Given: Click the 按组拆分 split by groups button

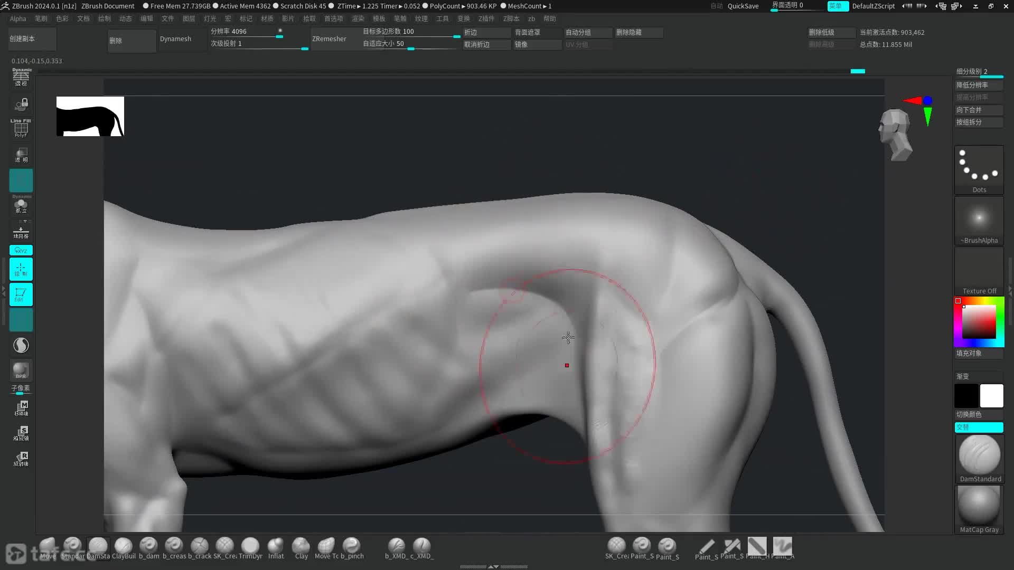Looking at the screenshot, I should click(x=979, y=122).
